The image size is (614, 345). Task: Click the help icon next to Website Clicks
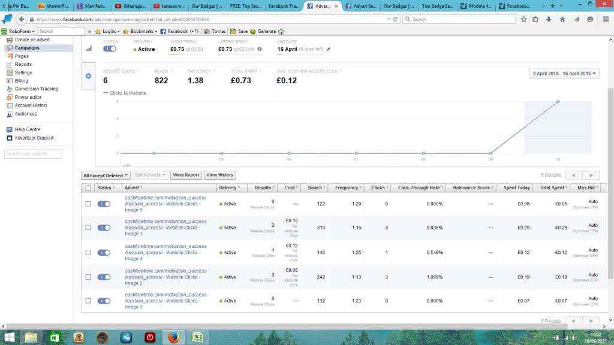pos(138,71)
